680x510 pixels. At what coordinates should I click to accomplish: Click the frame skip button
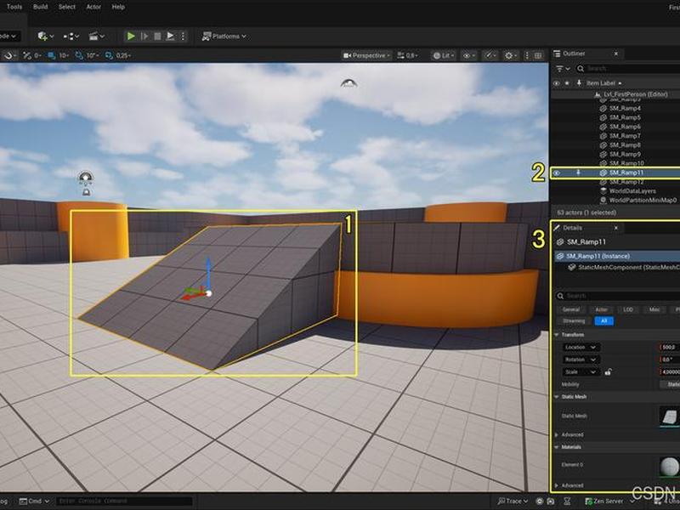pyautogui.click(x=144, y=37)
